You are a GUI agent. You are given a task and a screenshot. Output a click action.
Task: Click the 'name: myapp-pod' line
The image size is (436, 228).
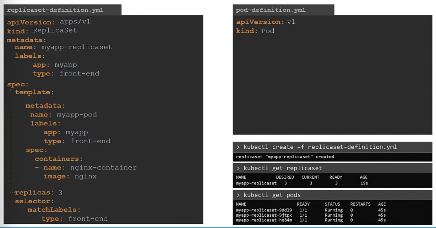(64, 114)
